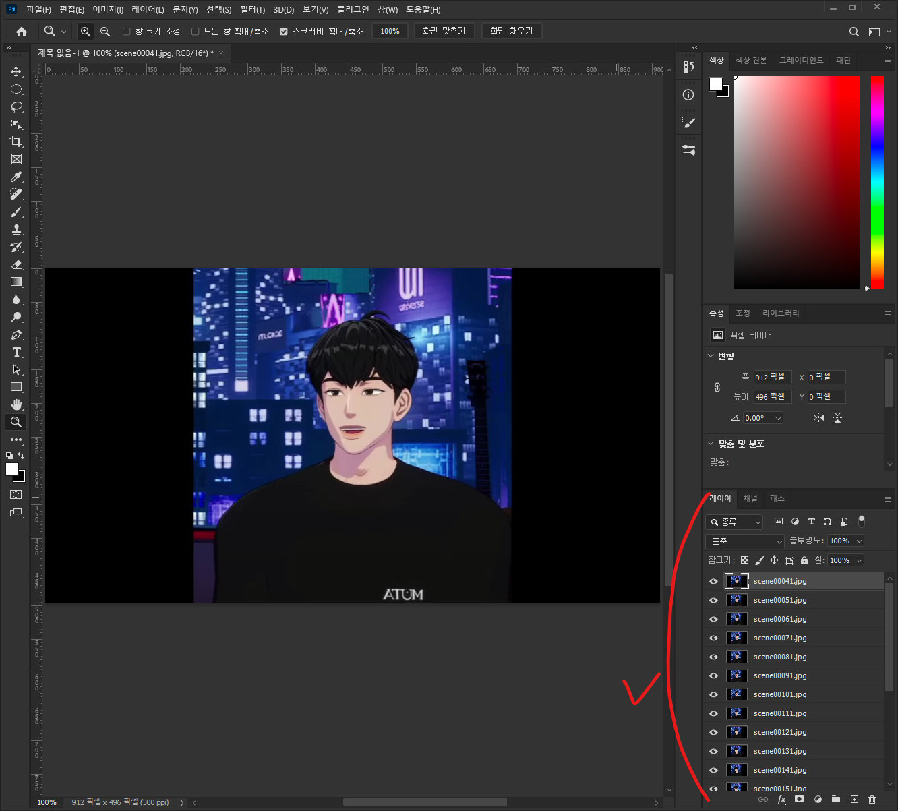Flip horizontally in the Properties panel

point(818,418)
